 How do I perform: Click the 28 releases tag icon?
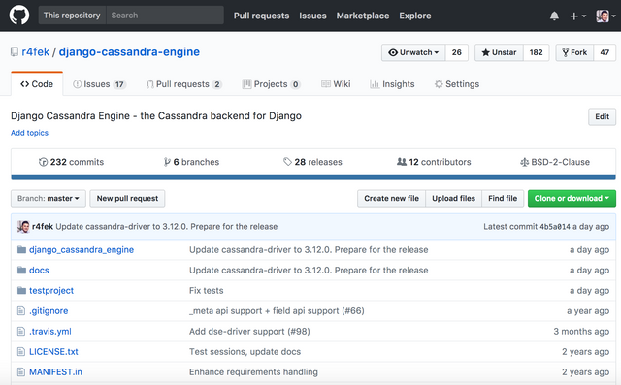click(287, 162)
